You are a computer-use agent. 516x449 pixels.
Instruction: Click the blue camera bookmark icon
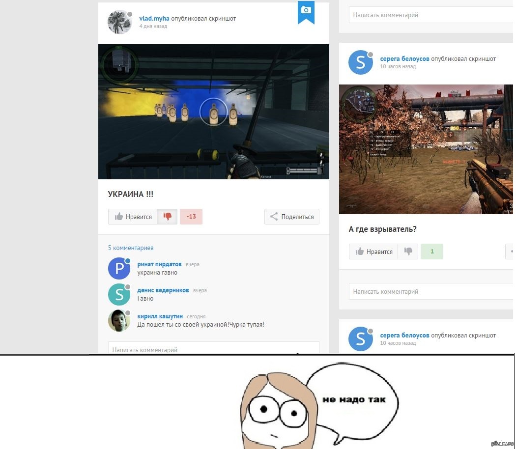click(306, 11)
